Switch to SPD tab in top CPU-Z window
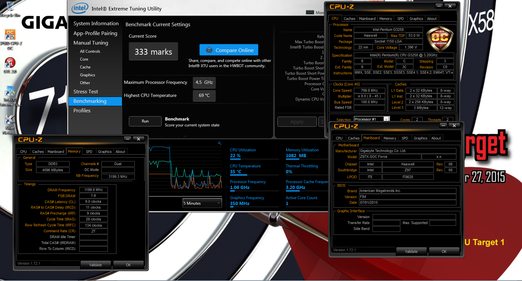 (x=401, y=19)
